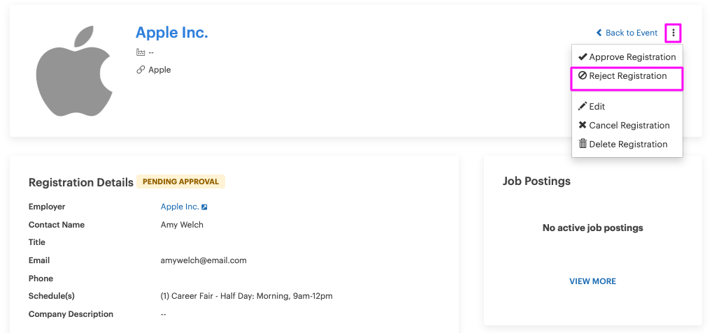
Task: Open the three-dot kebab menu
Action: [x=673, y=33]
